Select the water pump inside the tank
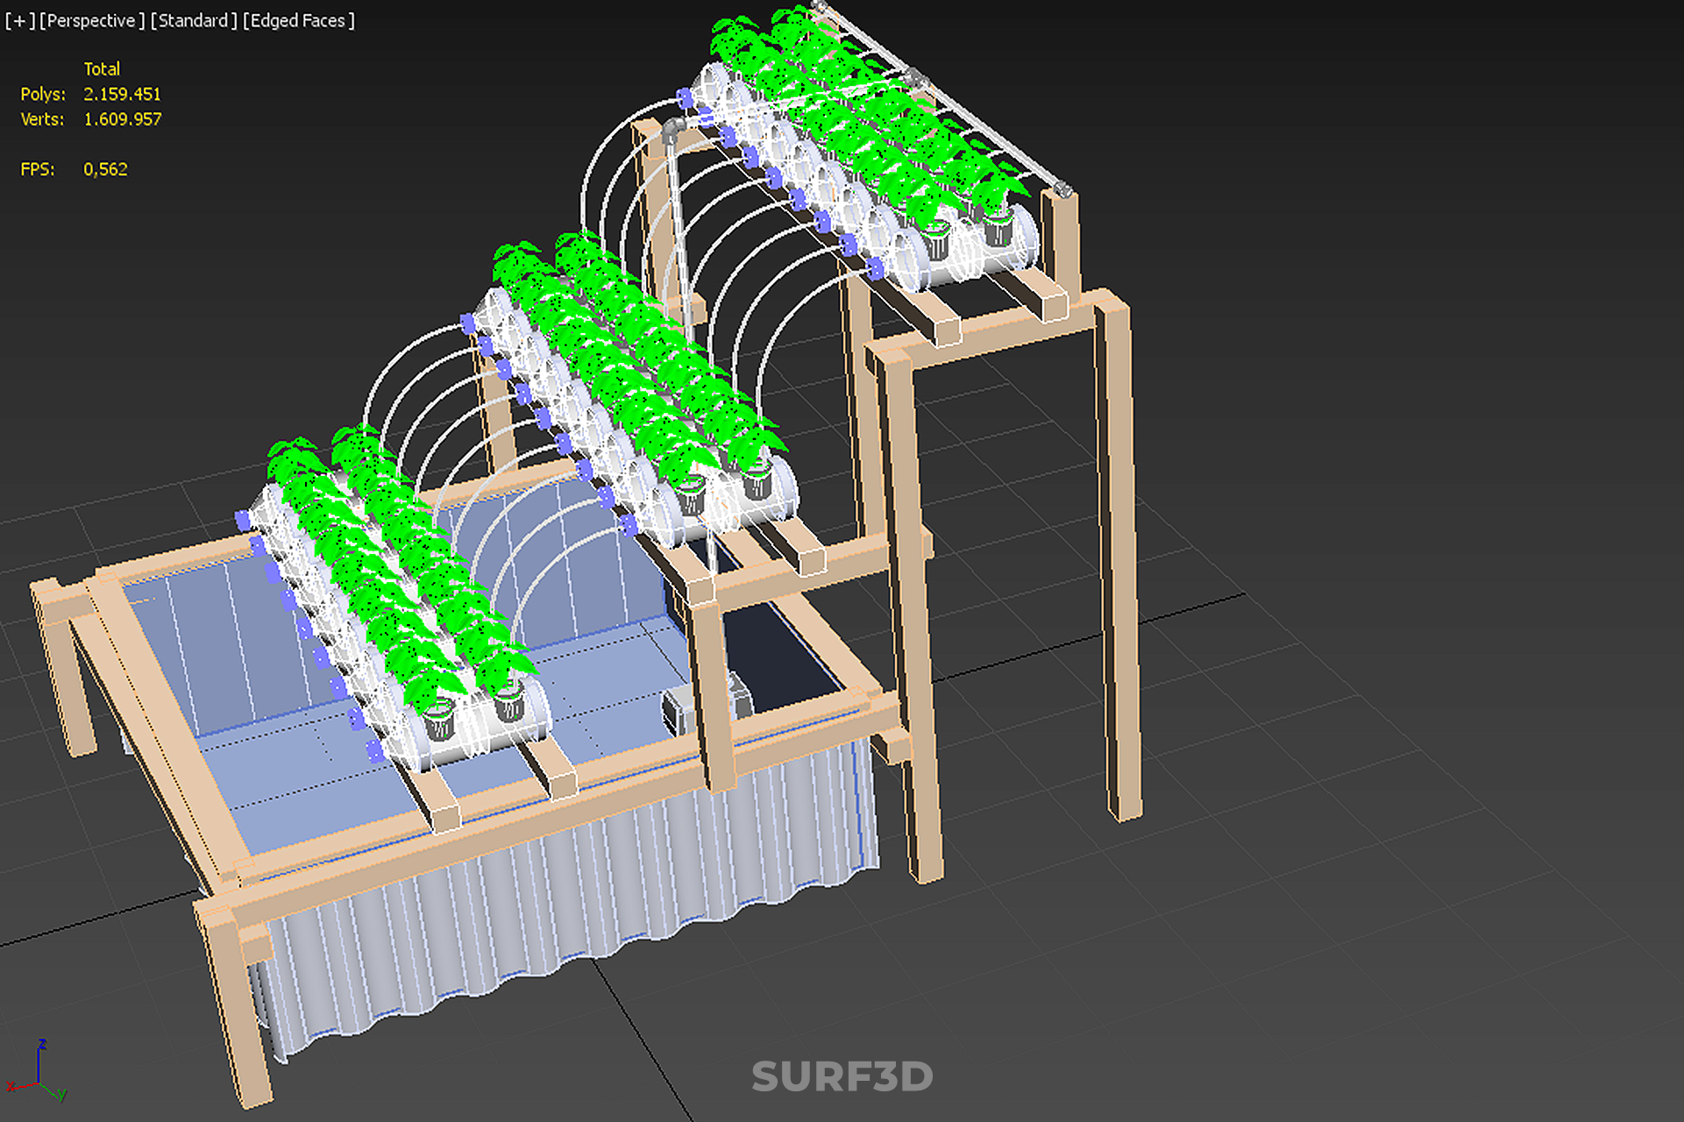Screen dimensions: 1684x1122 coord(679,708)
